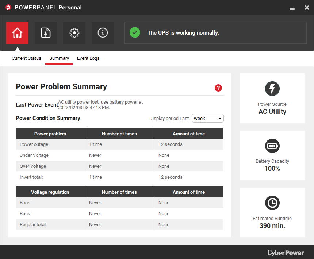Click the AC Utility power source value
This screenshot has width=314, height=259.
pyautogui.click(x=272, y=111)
